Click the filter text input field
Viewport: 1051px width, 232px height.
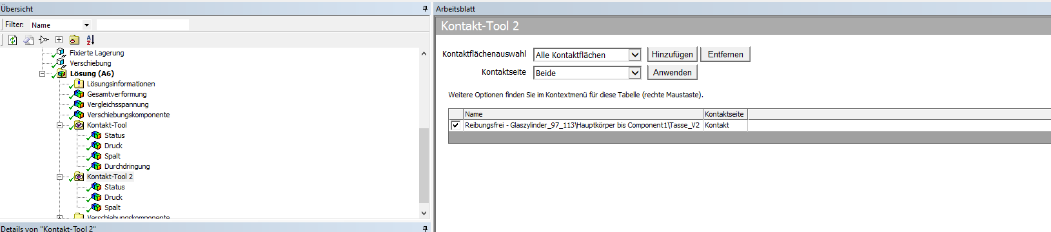142,25
